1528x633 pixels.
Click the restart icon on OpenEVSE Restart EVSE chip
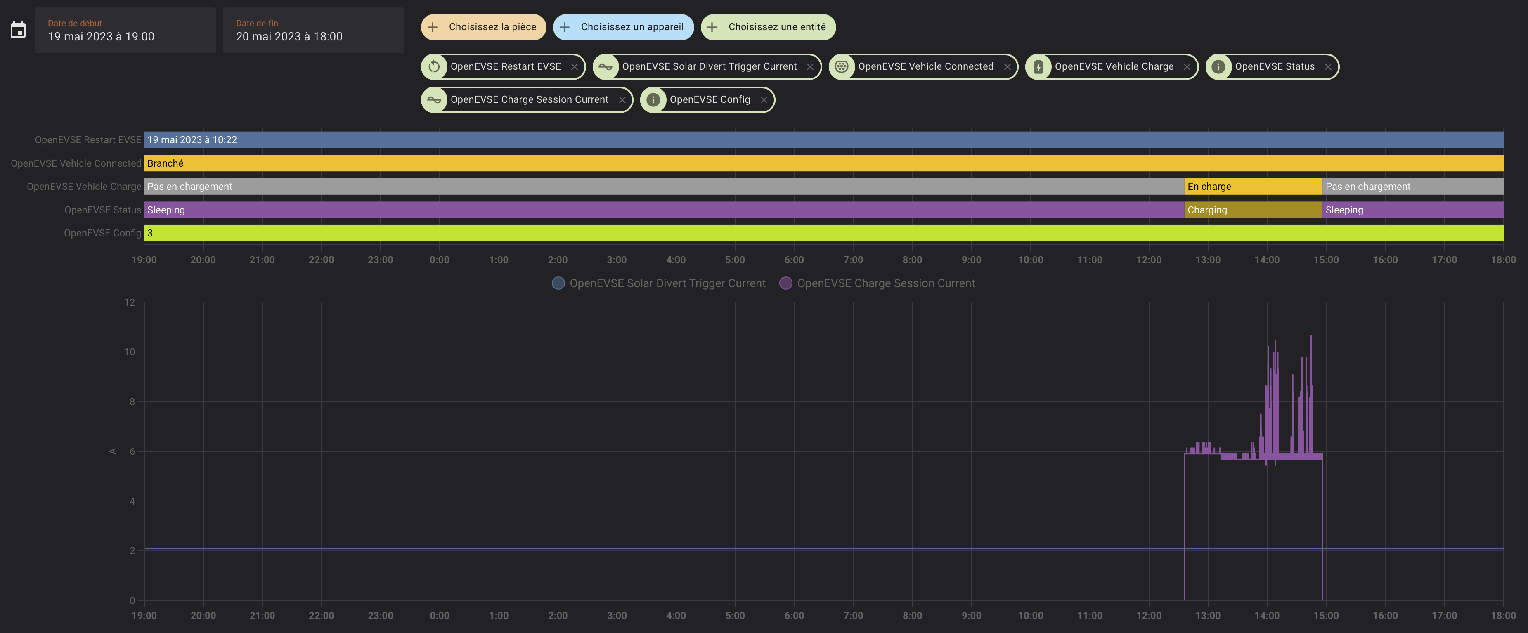[434, 66]
